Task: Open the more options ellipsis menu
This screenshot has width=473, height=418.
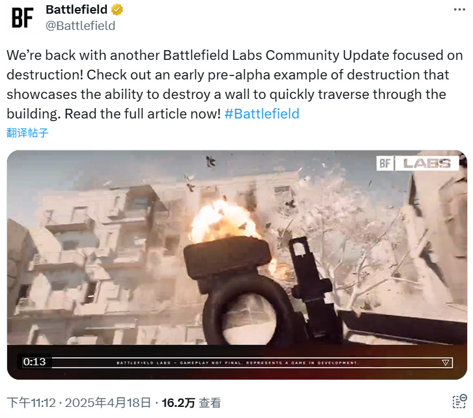Action: pyautogui.click(x=459, y=10)
